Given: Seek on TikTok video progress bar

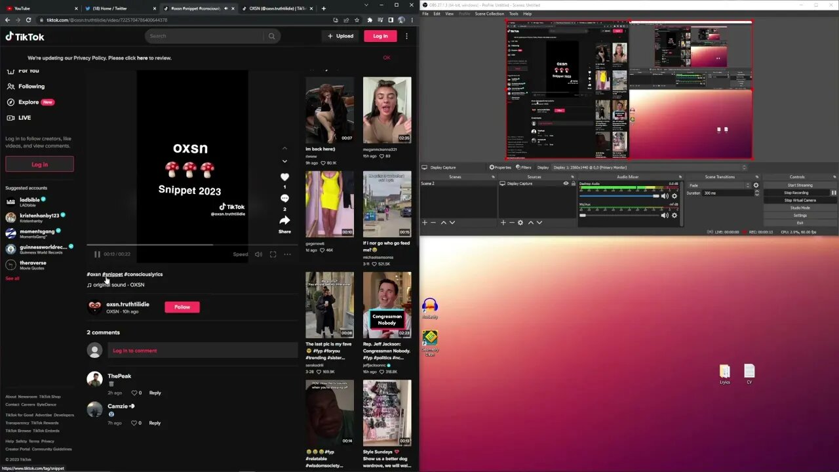Looking at the screenshot, I should tap(192, 245).
